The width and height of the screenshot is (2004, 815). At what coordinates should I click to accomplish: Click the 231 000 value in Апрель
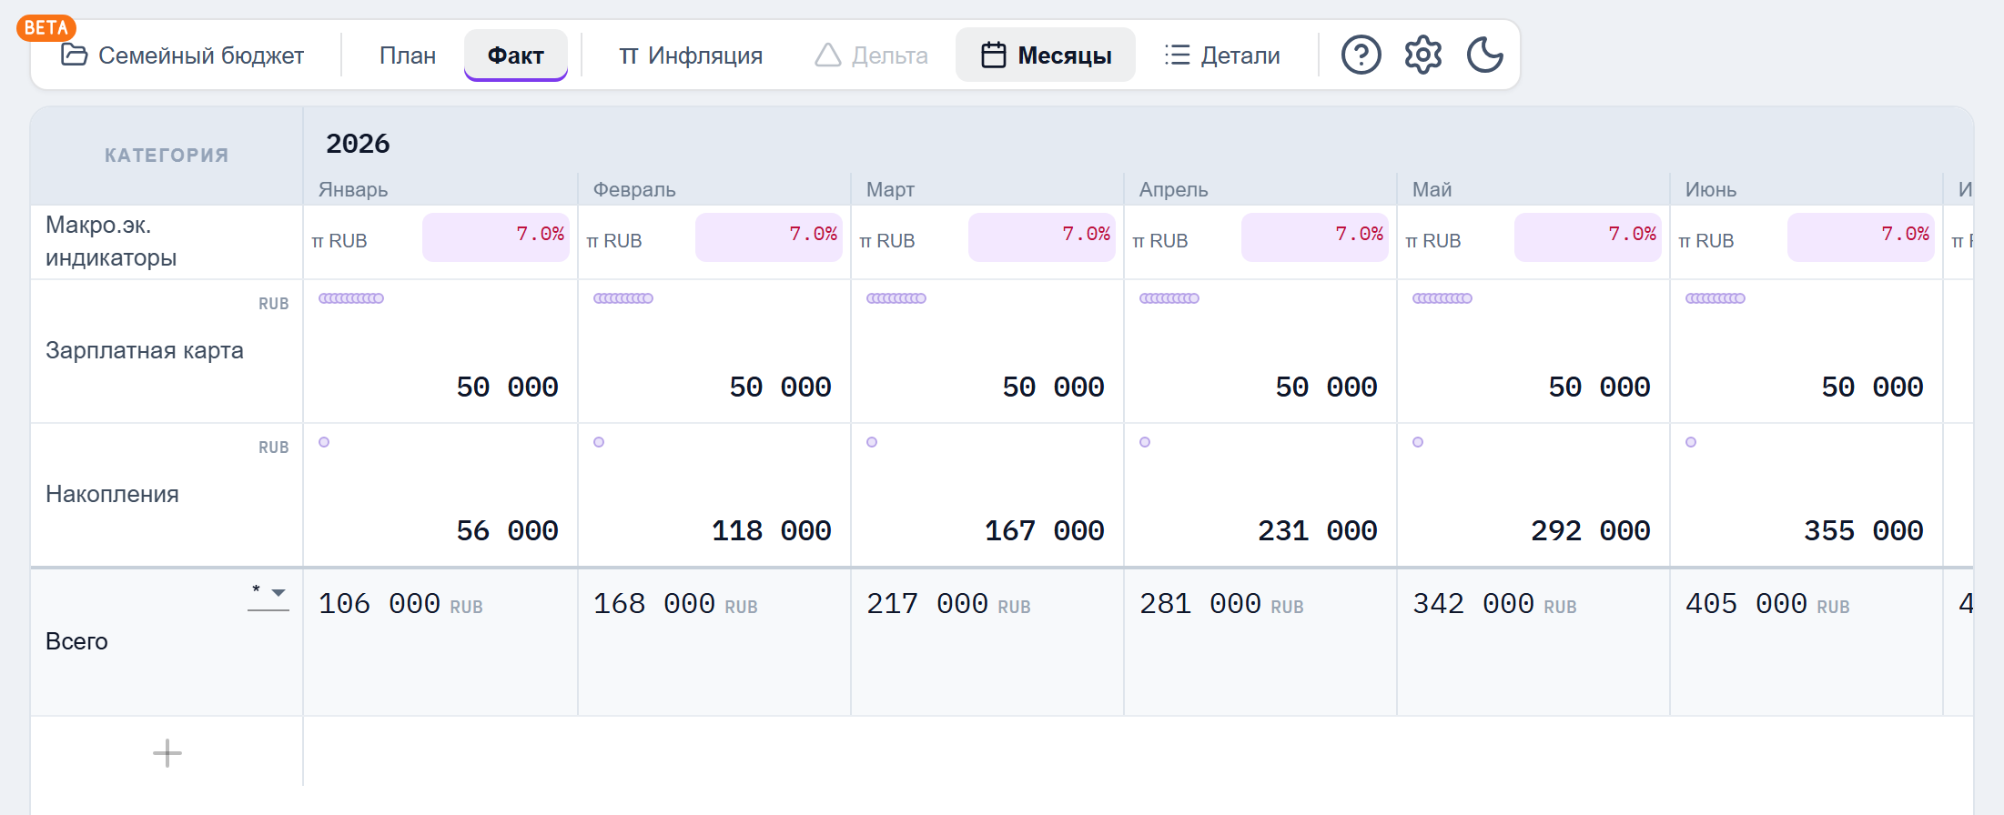[x=1317, y=530]
